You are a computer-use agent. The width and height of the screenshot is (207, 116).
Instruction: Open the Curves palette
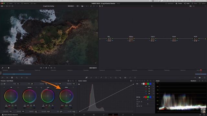86,78
